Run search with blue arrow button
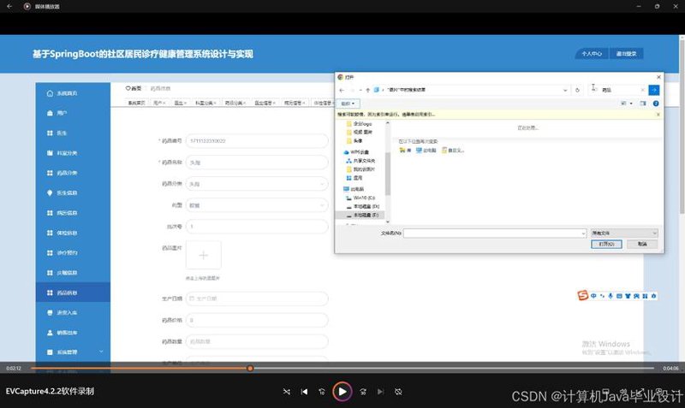Viewport: 685px width, 408px height. pyautogui.click(x=653, y=90)
